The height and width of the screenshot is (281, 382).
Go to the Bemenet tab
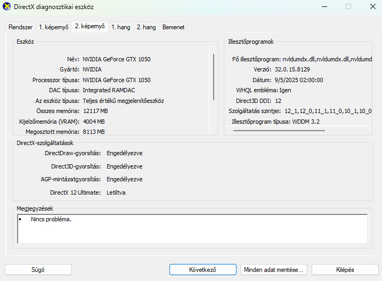[174, 27]
